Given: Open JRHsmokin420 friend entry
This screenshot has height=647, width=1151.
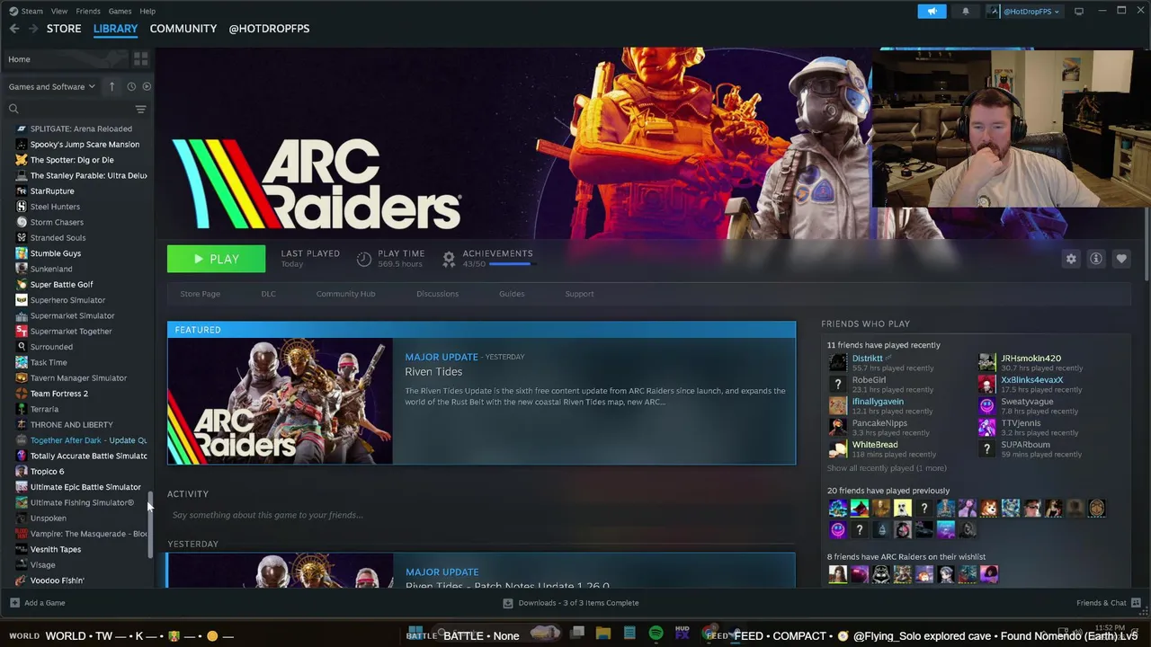Looking at the screenshot, I should point(1031,362).
